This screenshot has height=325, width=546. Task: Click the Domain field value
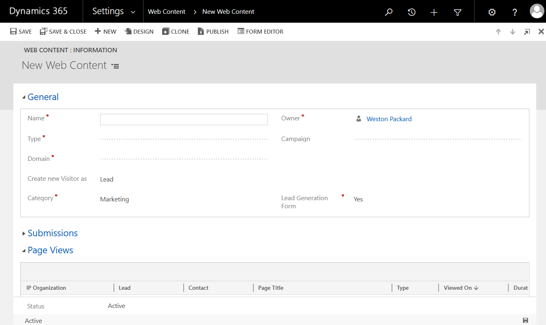184,159
